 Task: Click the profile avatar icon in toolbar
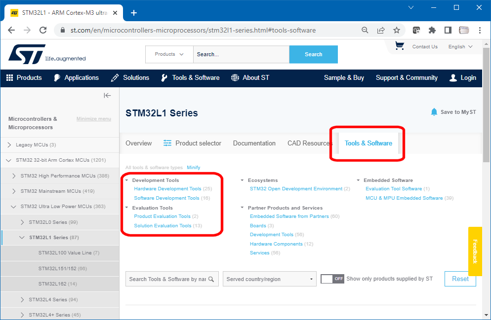coord(464,30)
